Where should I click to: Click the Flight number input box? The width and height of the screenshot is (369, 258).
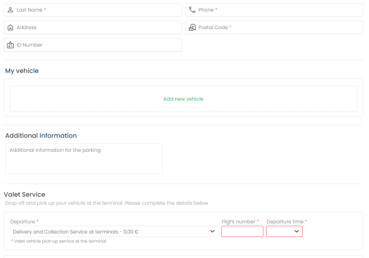(x=242, y=231)
